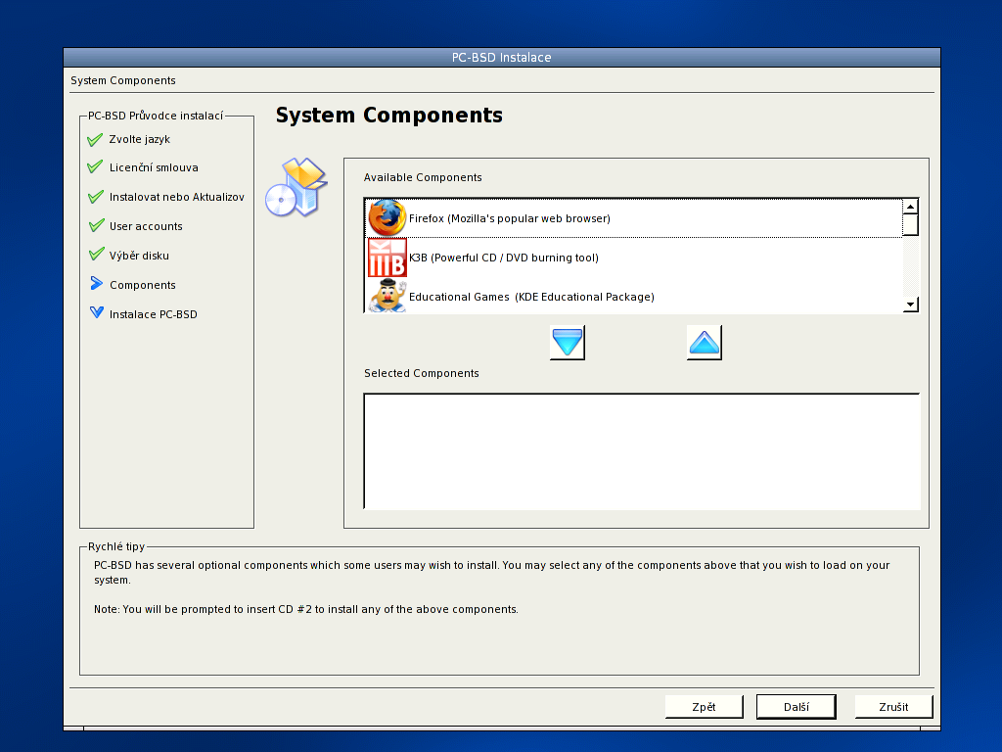Select Firefox (Mozilla's popular web browser) row

633,218
